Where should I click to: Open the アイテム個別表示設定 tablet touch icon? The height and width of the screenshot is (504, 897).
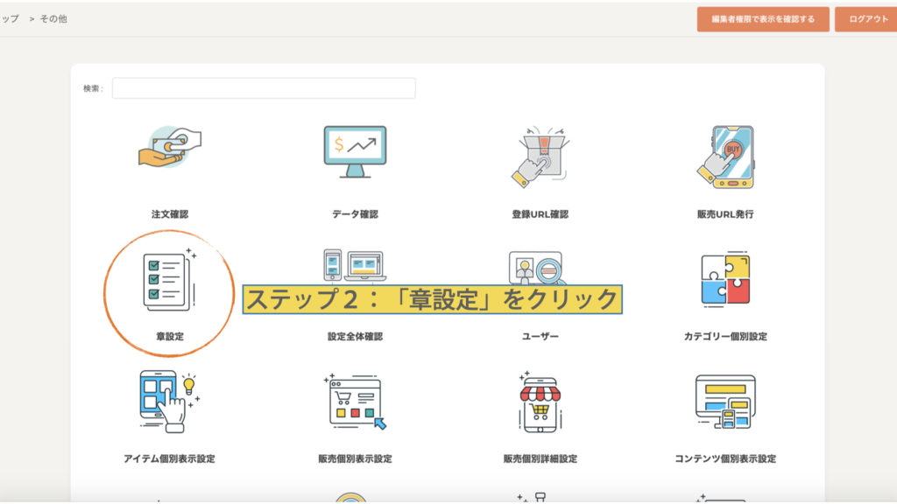(x=169, y=401)
